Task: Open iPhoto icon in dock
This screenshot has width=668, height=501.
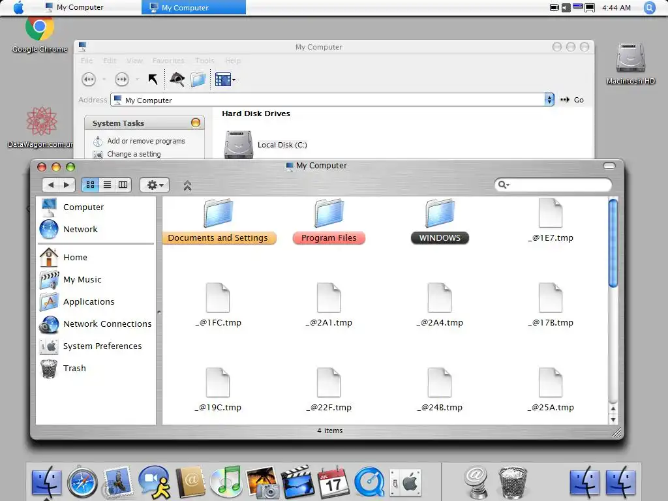Action: [x=262, y=482]
